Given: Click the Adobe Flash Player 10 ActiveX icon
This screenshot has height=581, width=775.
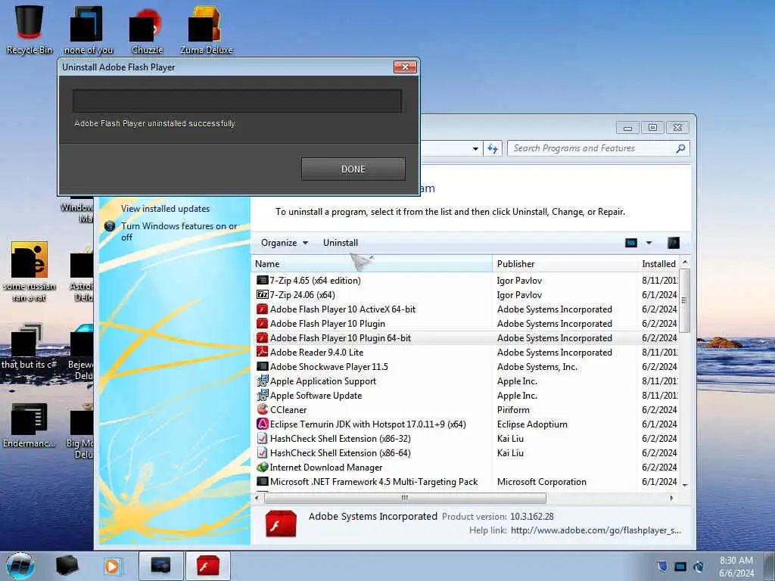Looking at the screenshot, I should pos(263,309).
